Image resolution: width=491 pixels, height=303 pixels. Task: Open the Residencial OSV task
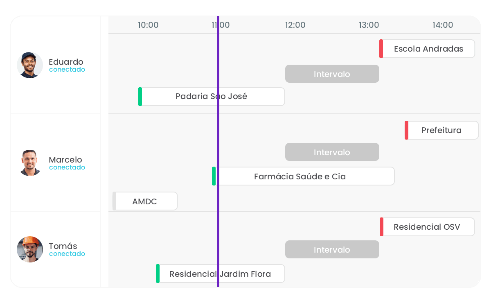[427, 227]
